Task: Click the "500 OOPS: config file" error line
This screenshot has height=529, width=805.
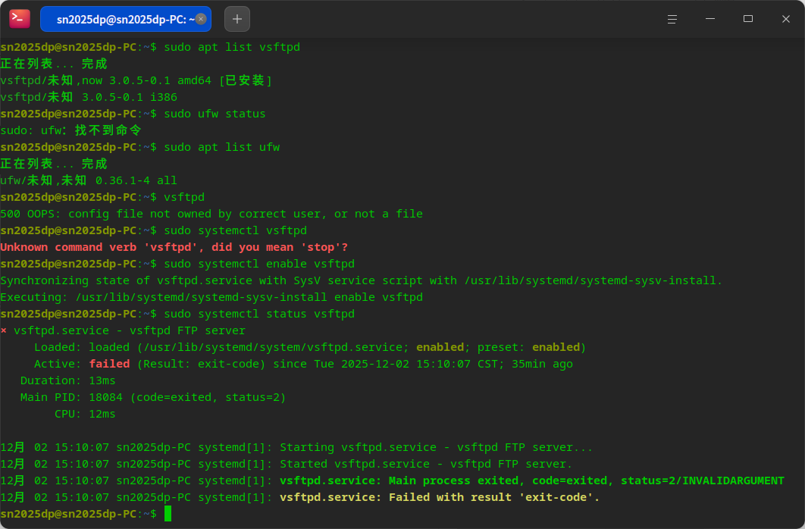Action: pyautogui.click(x=211, y=214)
